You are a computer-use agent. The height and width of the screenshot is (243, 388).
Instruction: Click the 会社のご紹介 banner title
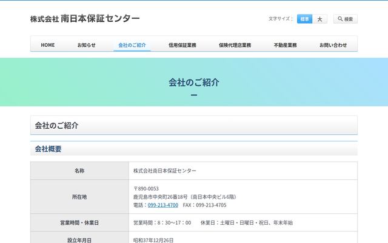point(194,83)
